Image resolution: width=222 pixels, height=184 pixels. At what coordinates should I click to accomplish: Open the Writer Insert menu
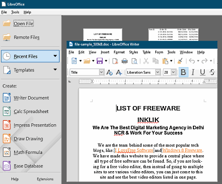pos(105,52)
